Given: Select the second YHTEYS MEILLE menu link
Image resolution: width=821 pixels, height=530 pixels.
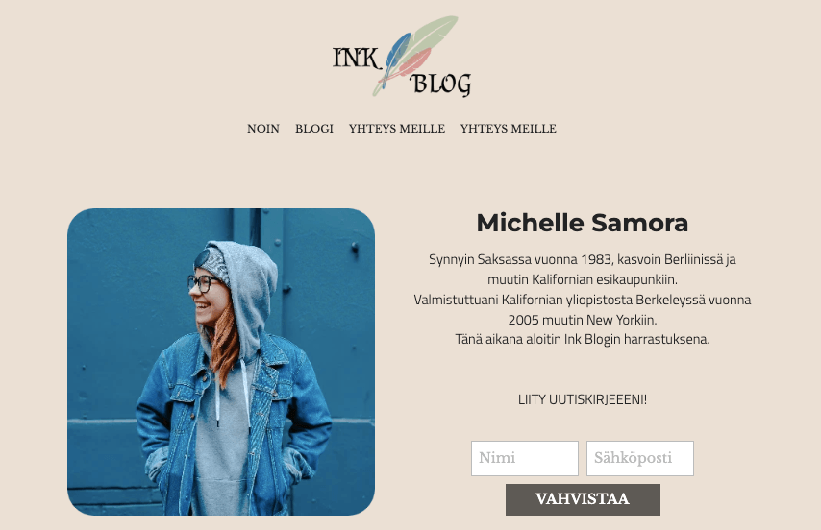Looking at the screenshot, I should (509, 129).
